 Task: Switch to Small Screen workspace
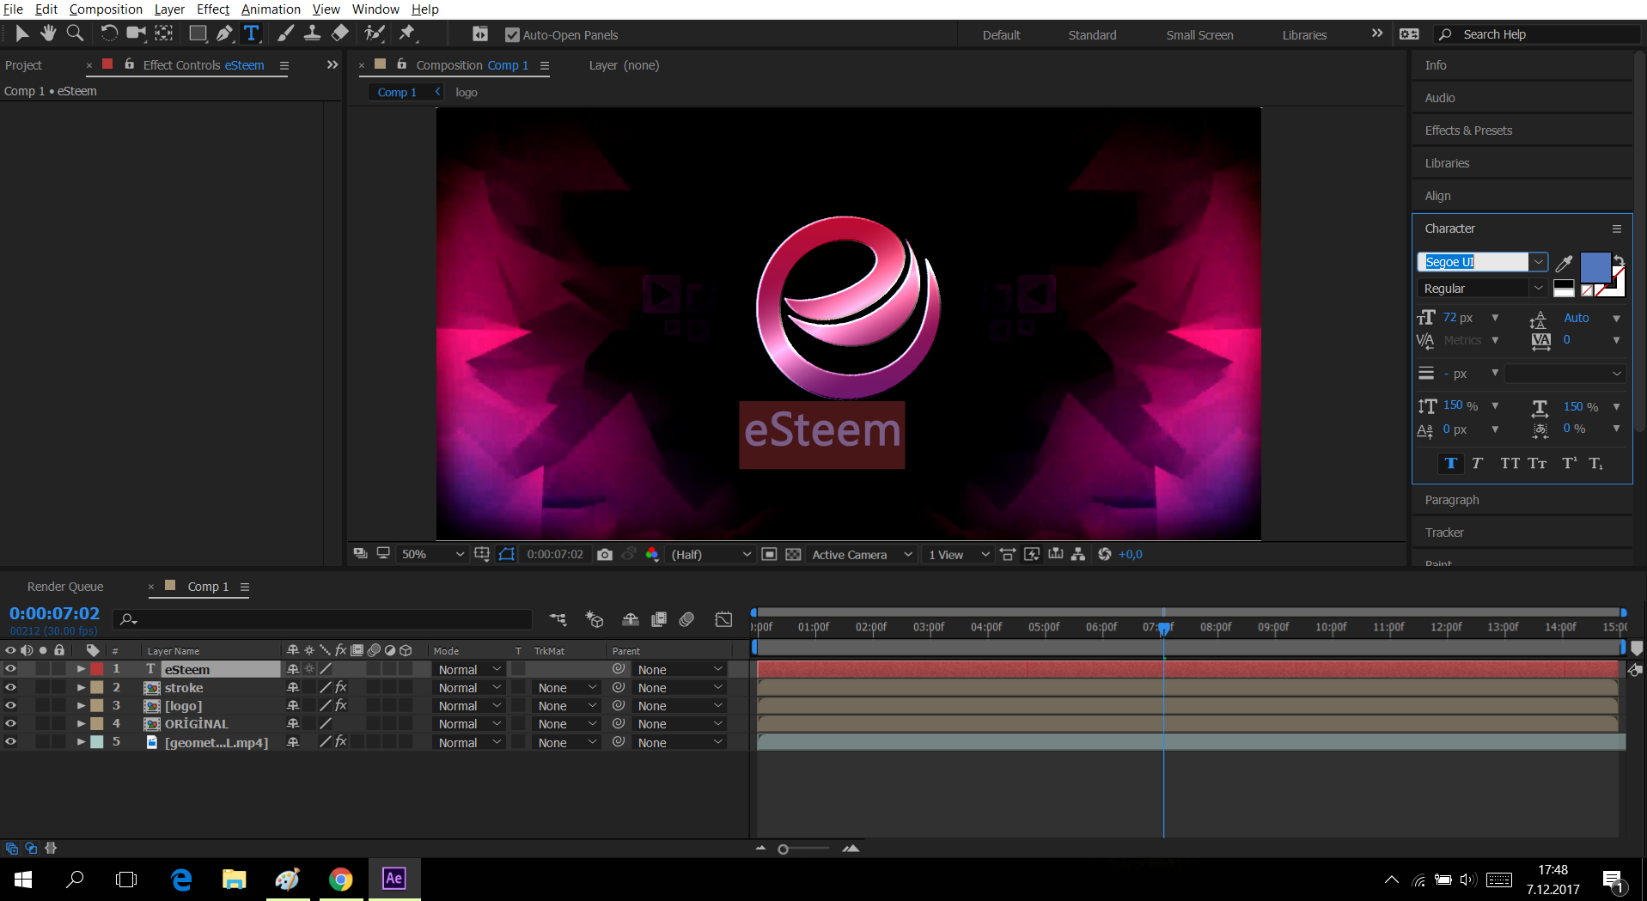tap(1199, 35)
